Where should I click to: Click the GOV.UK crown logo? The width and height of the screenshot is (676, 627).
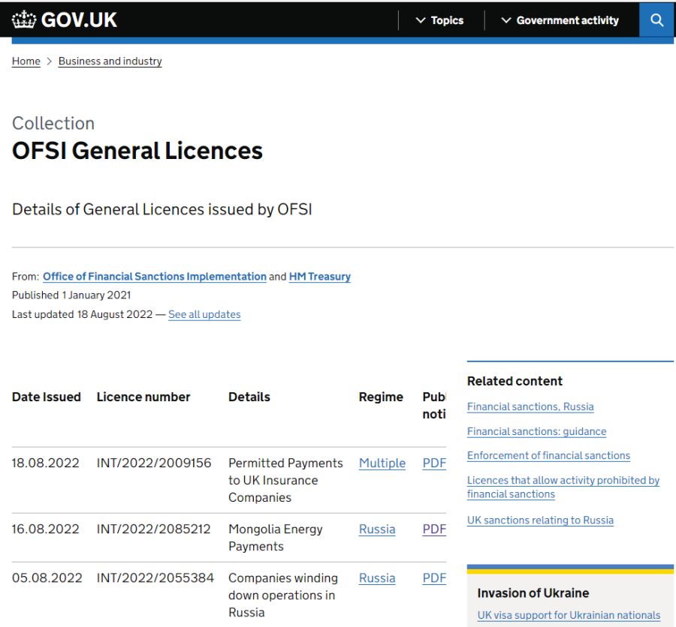click(24, 19)
